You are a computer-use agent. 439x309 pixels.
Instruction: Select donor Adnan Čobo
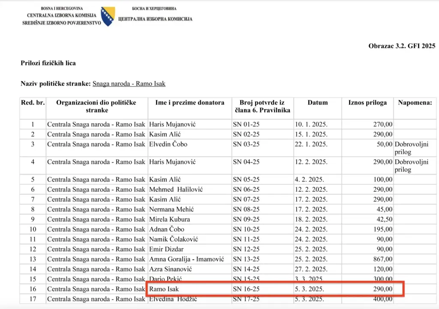tap(167, 229)
